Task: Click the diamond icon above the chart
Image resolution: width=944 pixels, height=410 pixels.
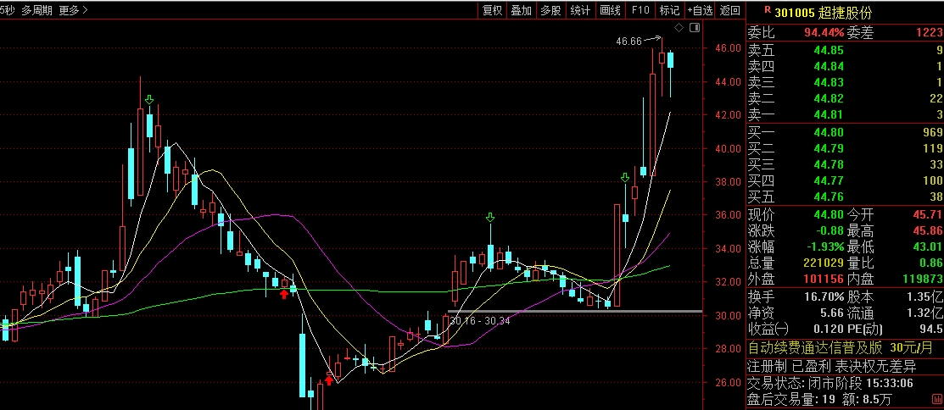Action: (x=679, y=28)
